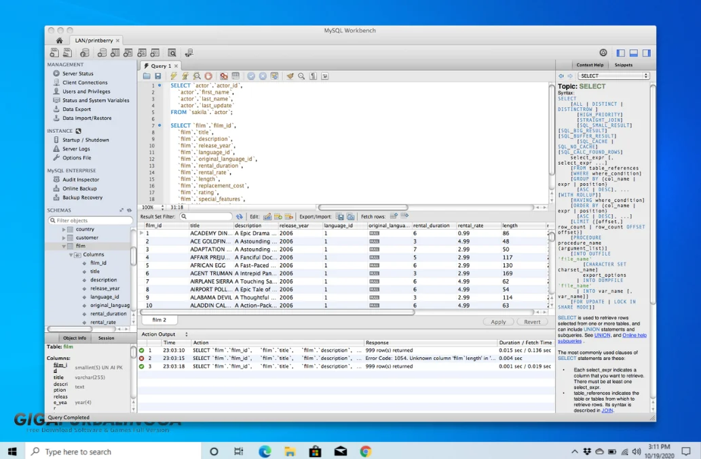701x459 pixels.
Task: Click the Apply button
Action: (498, 322)
